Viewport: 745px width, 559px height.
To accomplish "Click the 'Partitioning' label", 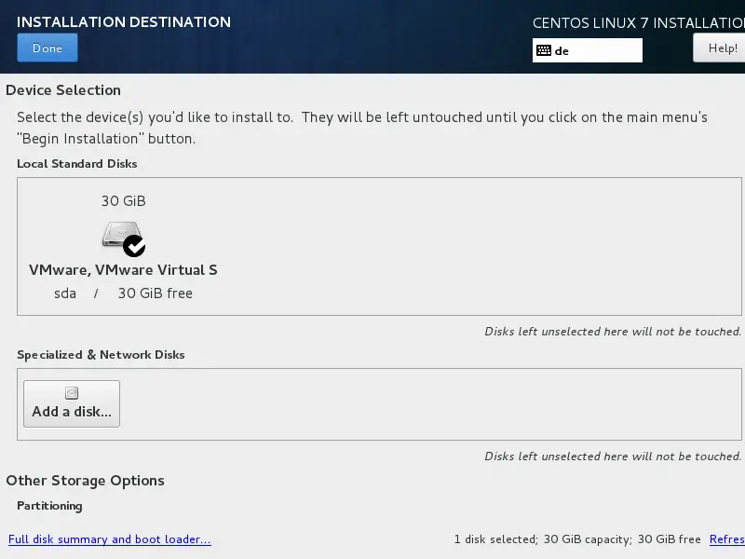I will click(x=49, y=506).
